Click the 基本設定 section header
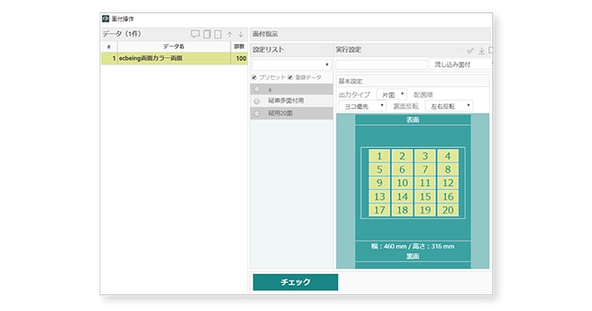Screen dimensions: 592x311 click(x=412, y=81)
